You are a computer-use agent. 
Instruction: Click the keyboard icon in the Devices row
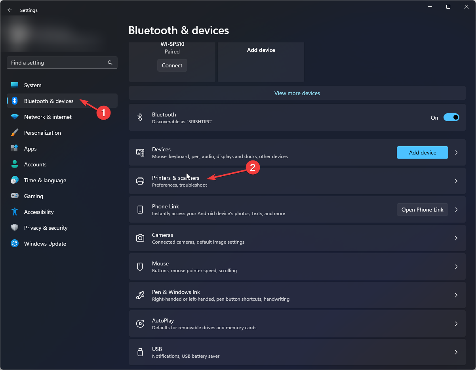coord(140,153)
